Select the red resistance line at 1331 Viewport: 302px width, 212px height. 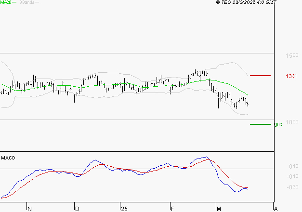[x=260, y=76]
